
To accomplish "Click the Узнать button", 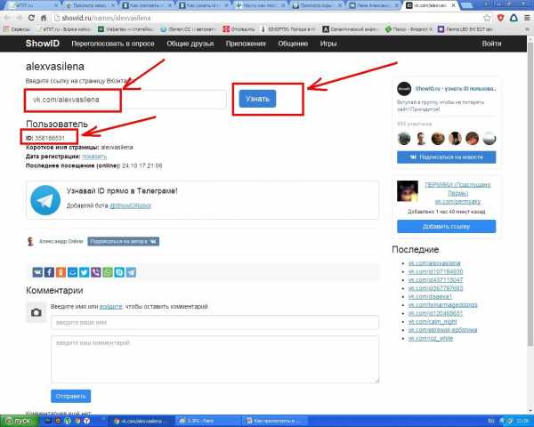I will 257,99.
